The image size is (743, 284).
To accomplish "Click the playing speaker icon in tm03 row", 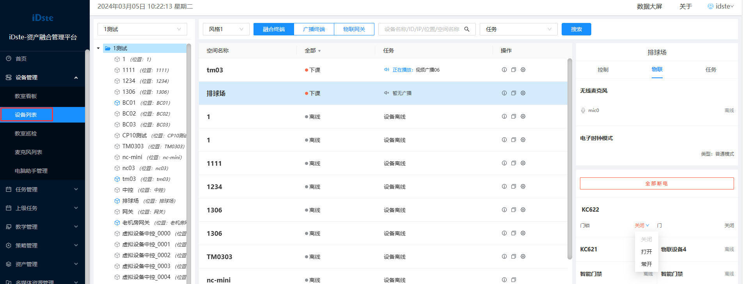I will (x=386, y=70).
